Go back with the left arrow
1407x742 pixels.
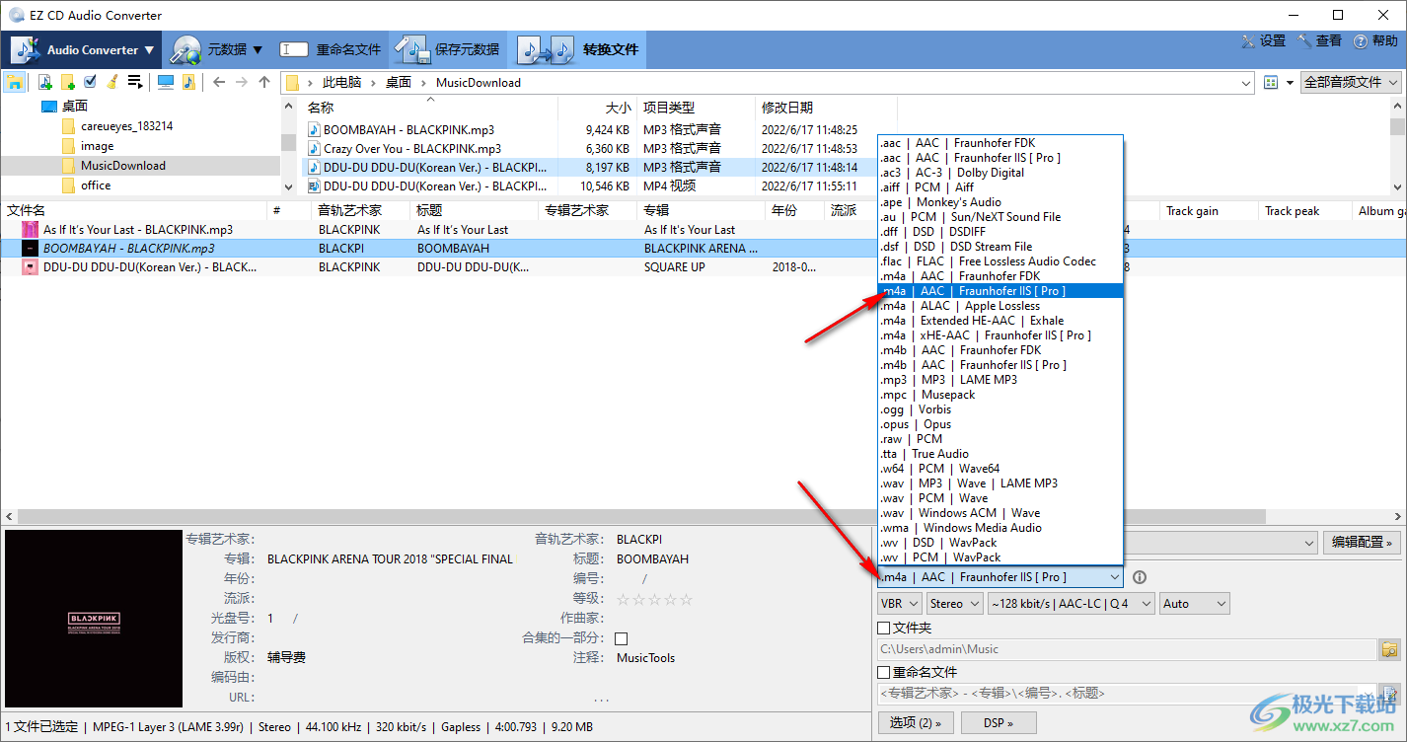point(219,82)
